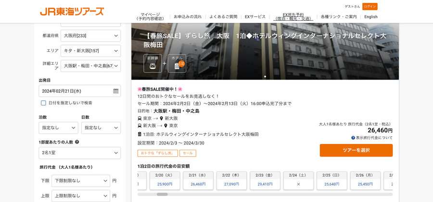The height and width of the screenshot is (202, 433).
Task: Click the info icon next to 表示旅行代金について
Action: [353, 138]
